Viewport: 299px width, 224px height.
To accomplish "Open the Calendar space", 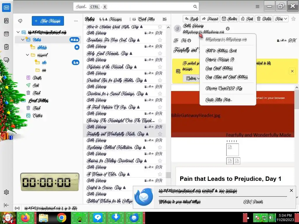I will click(x=6, y=34).
